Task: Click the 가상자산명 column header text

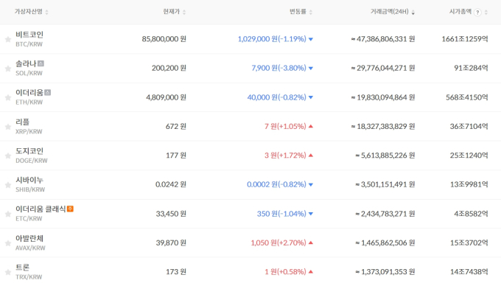Action: [29, 12]
